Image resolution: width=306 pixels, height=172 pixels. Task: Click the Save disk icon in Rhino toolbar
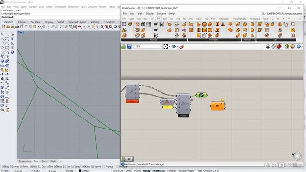(12, 27)
